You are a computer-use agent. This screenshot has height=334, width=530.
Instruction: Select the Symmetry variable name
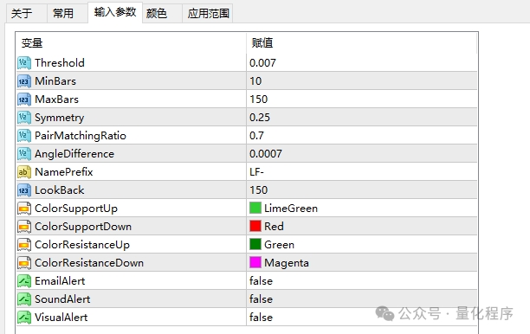(x=60, y=118)
